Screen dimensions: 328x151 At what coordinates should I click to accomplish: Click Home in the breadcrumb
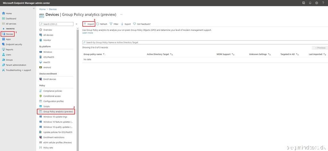tap(42, 9)
